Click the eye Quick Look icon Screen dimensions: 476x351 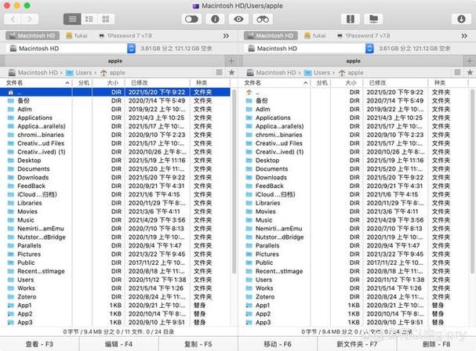[x=238, y=19]
